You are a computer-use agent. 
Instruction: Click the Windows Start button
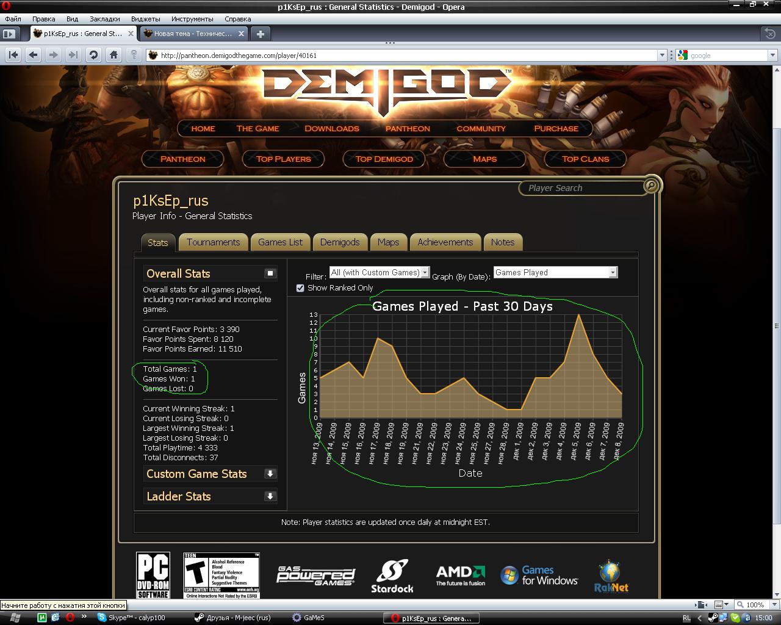click(15, 618)
